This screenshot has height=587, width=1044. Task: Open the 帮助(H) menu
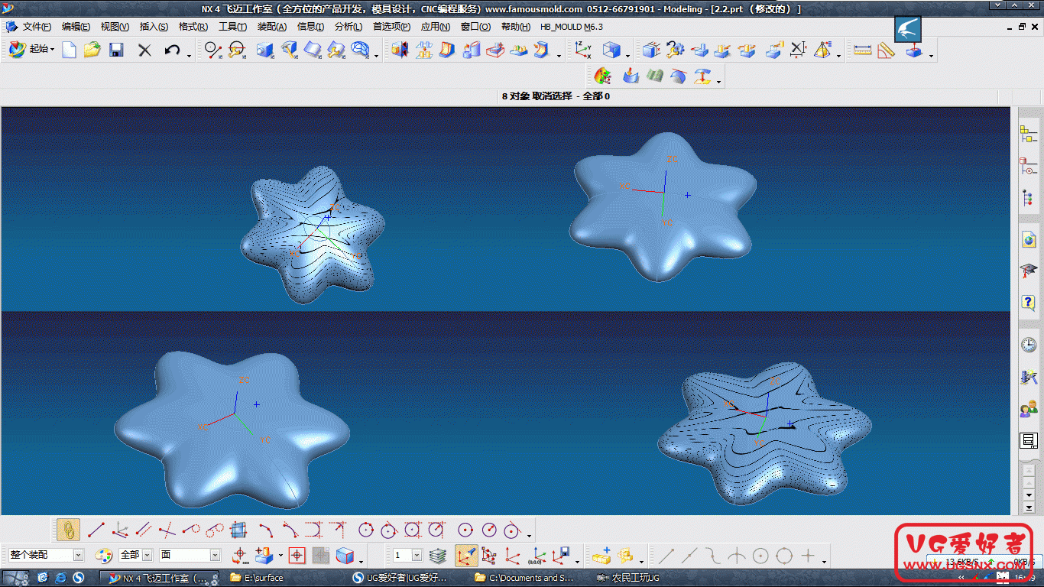(x=515, y=27)
